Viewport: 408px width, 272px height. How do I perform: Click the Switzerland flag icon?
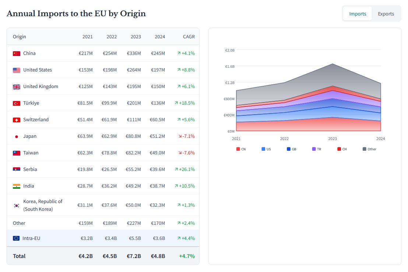(16, 119)
